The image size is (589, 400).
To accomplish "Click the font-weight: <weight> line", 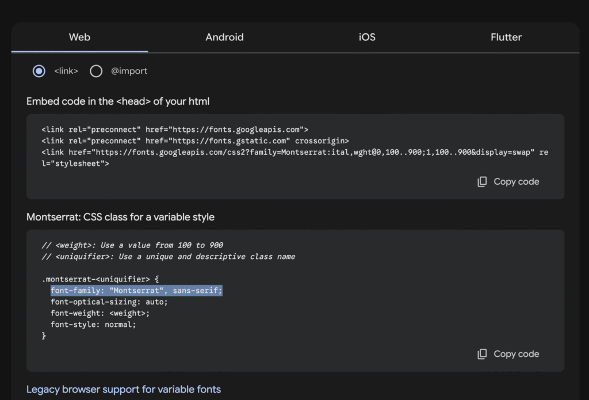I will (100, 313).
